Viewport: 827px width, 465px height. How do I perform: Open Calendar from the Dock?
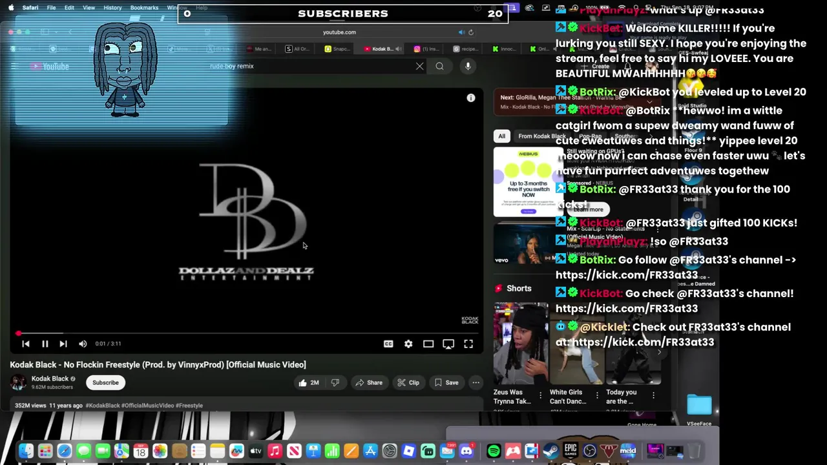click(x=140, y=451)
